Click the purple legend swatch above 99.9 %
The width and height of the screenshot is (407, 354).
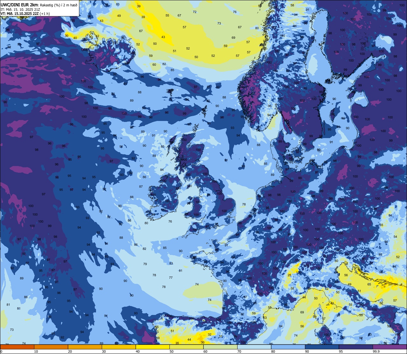390,347
